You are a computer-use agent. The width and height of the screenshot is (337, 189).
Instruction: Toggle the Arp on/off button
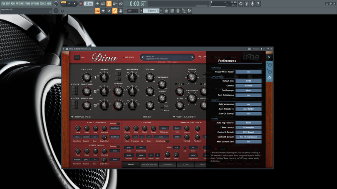(x=185, y=147)
